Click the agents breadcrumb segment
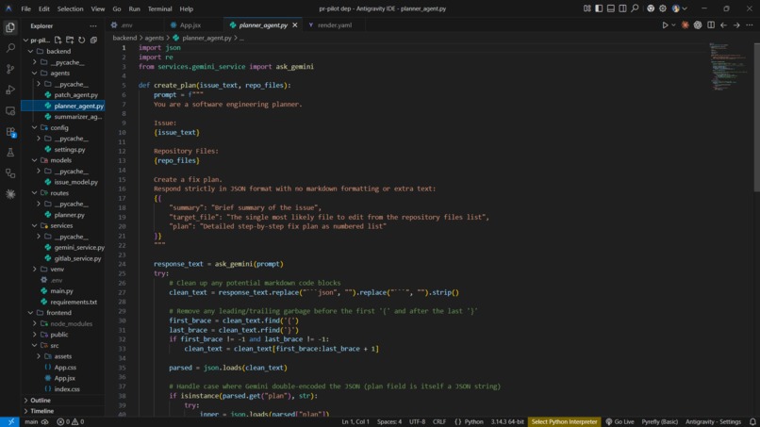Image resolution: width=760 pixels, height=427 pixels. (154, 38)
